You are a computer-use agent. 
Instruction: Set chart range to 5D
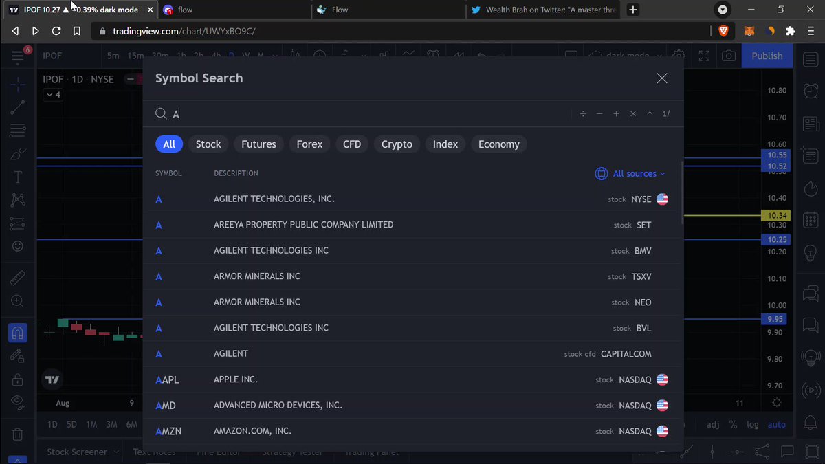(71, 424)
